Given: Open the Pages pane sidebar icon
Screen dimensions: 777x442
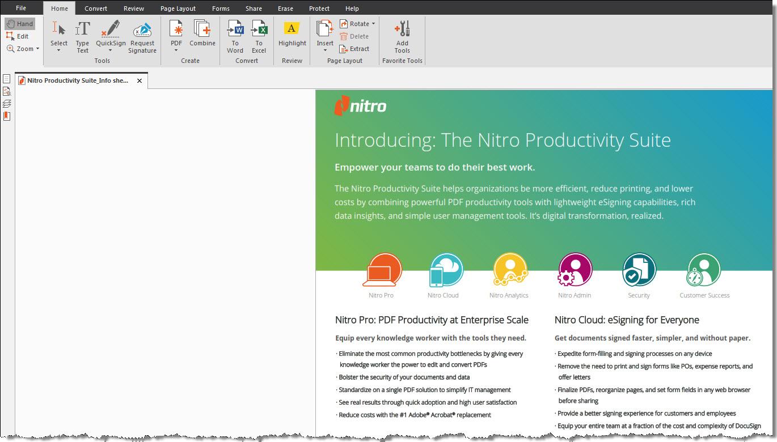Looking at the screenshot, I should click(7, 79).
